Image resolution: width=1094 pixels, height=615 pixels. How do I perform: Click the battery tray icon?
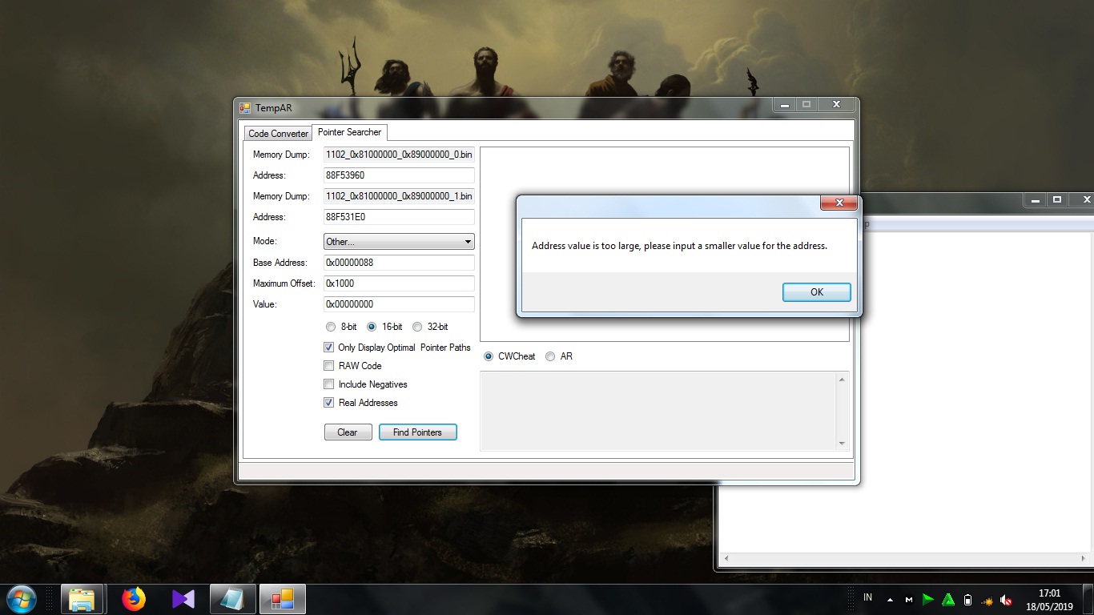click(967, 600)
